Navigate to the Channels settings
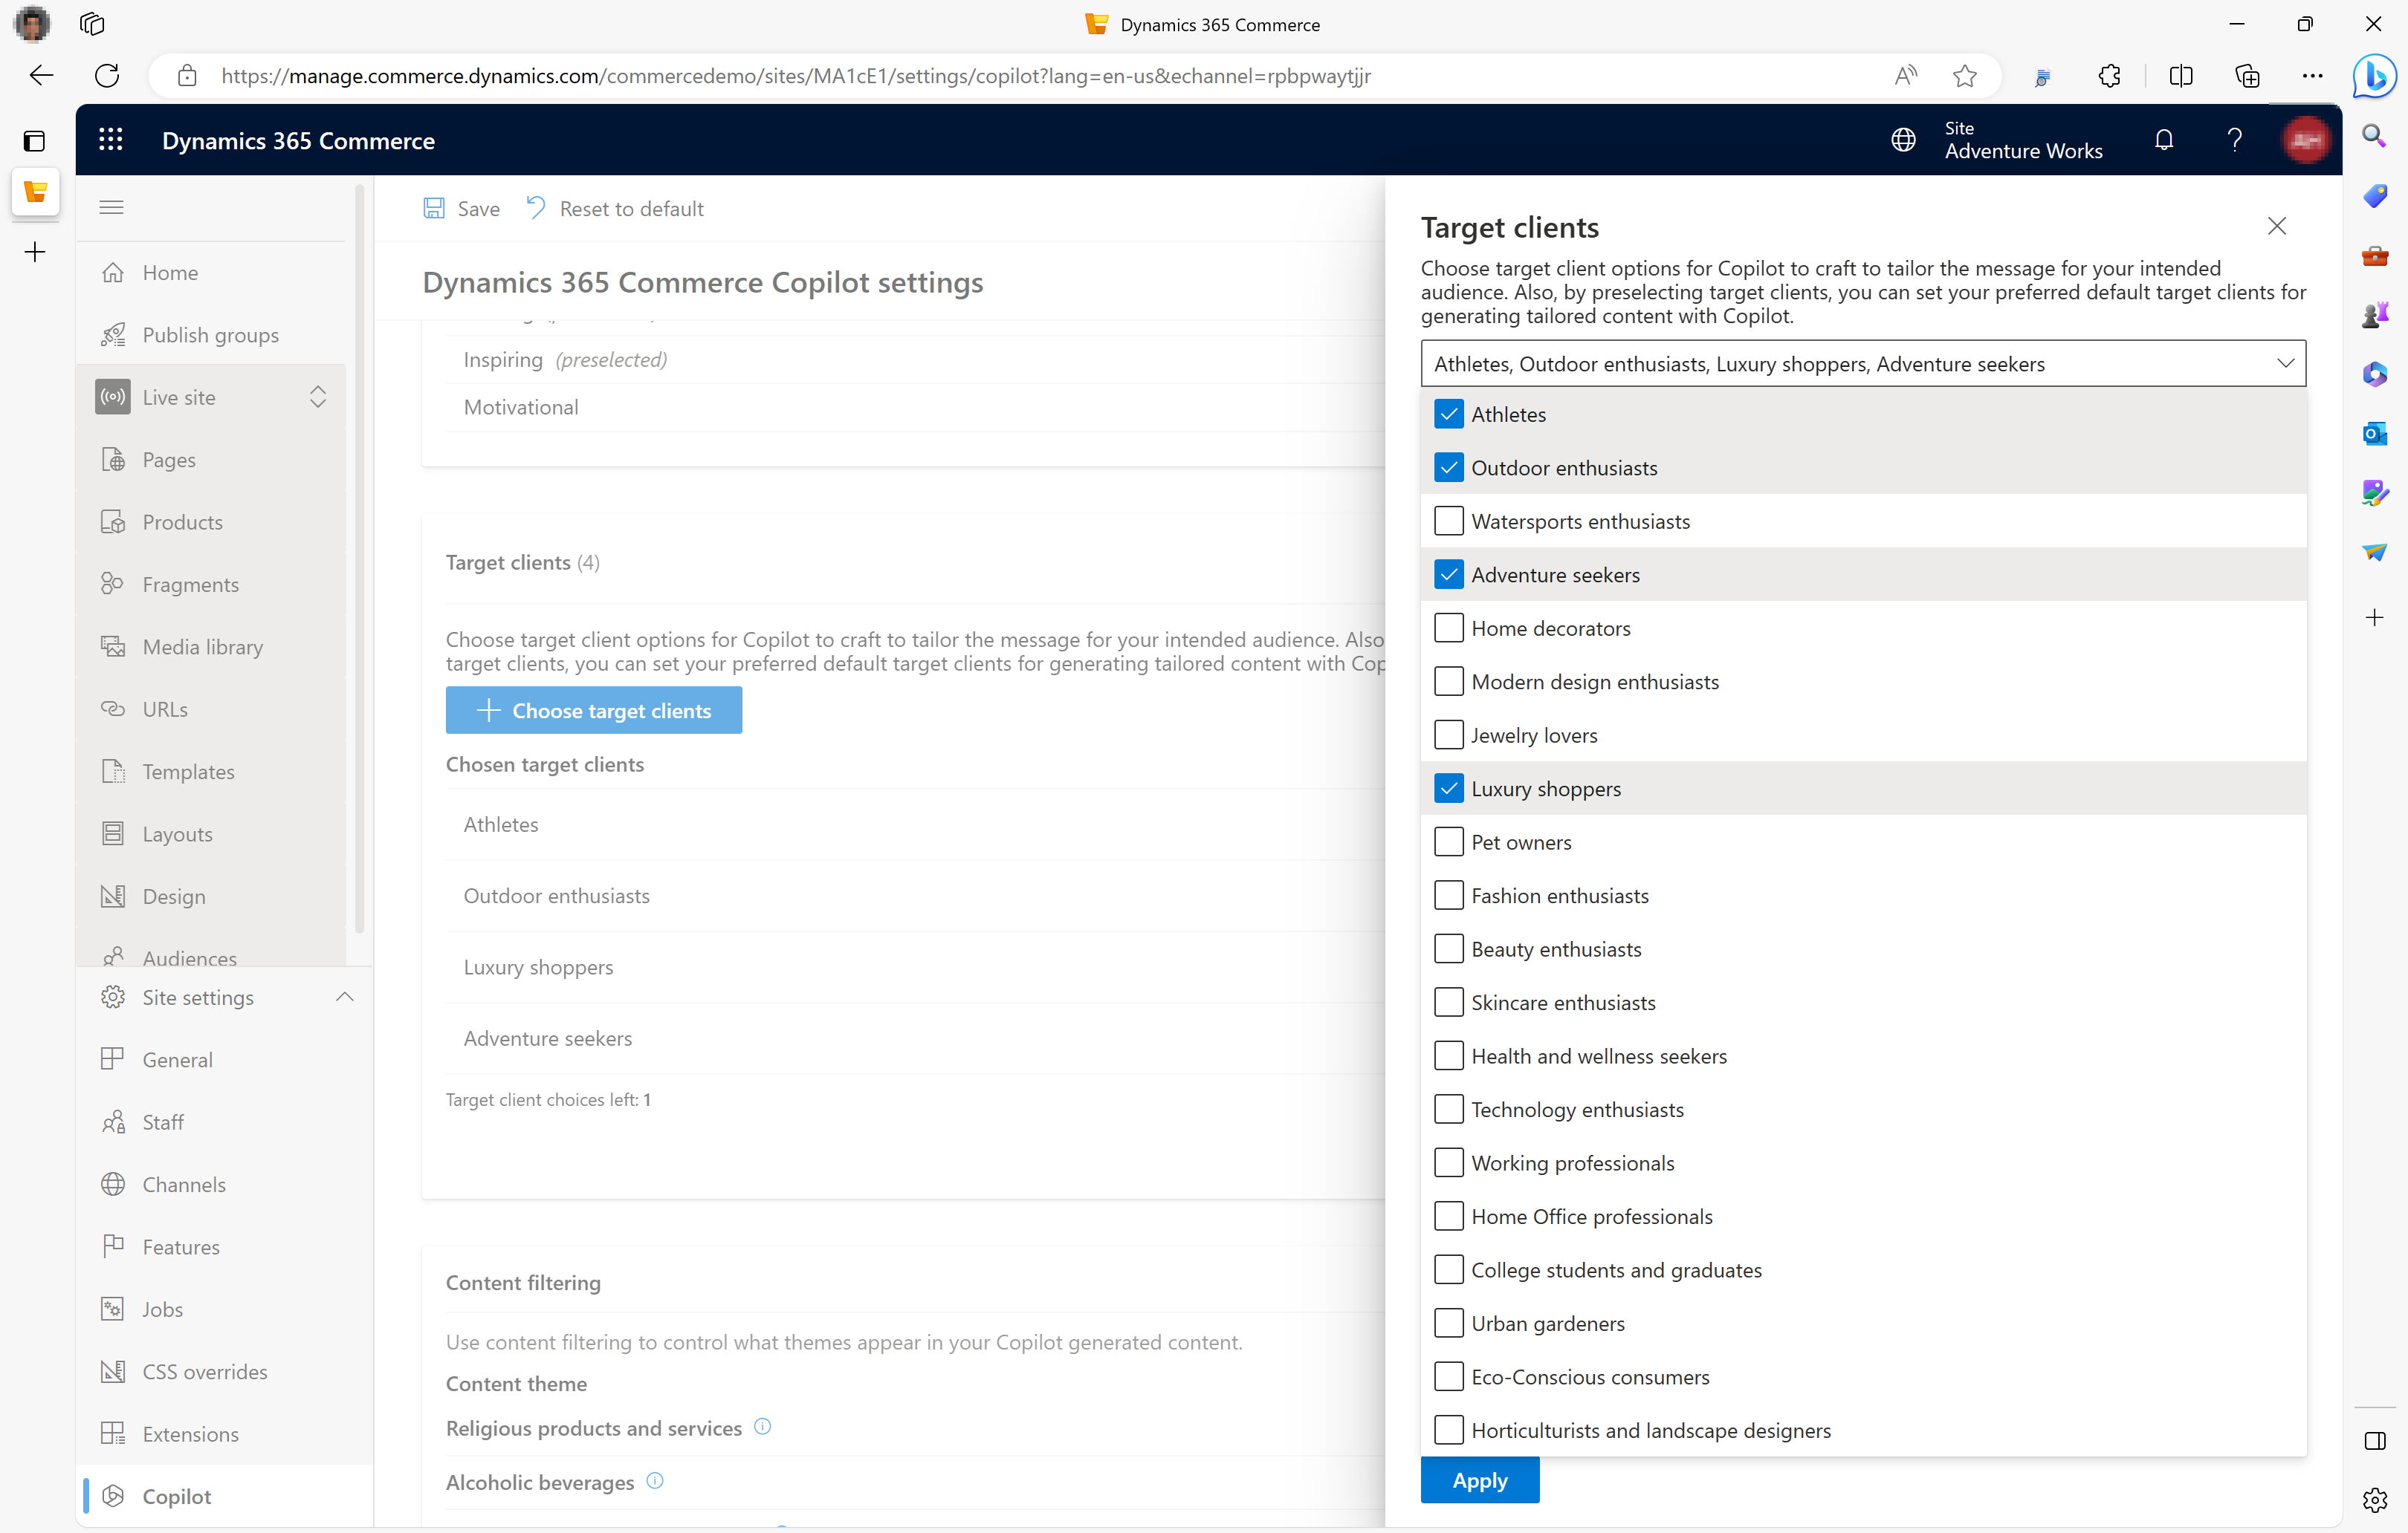This screenshot has width=2408, height=1533. pos(183,1184)
